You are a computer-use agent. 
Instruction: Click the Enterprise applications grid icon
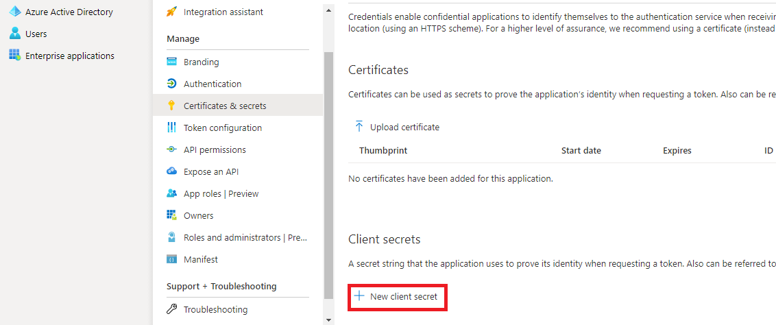(x=14, y=56)
